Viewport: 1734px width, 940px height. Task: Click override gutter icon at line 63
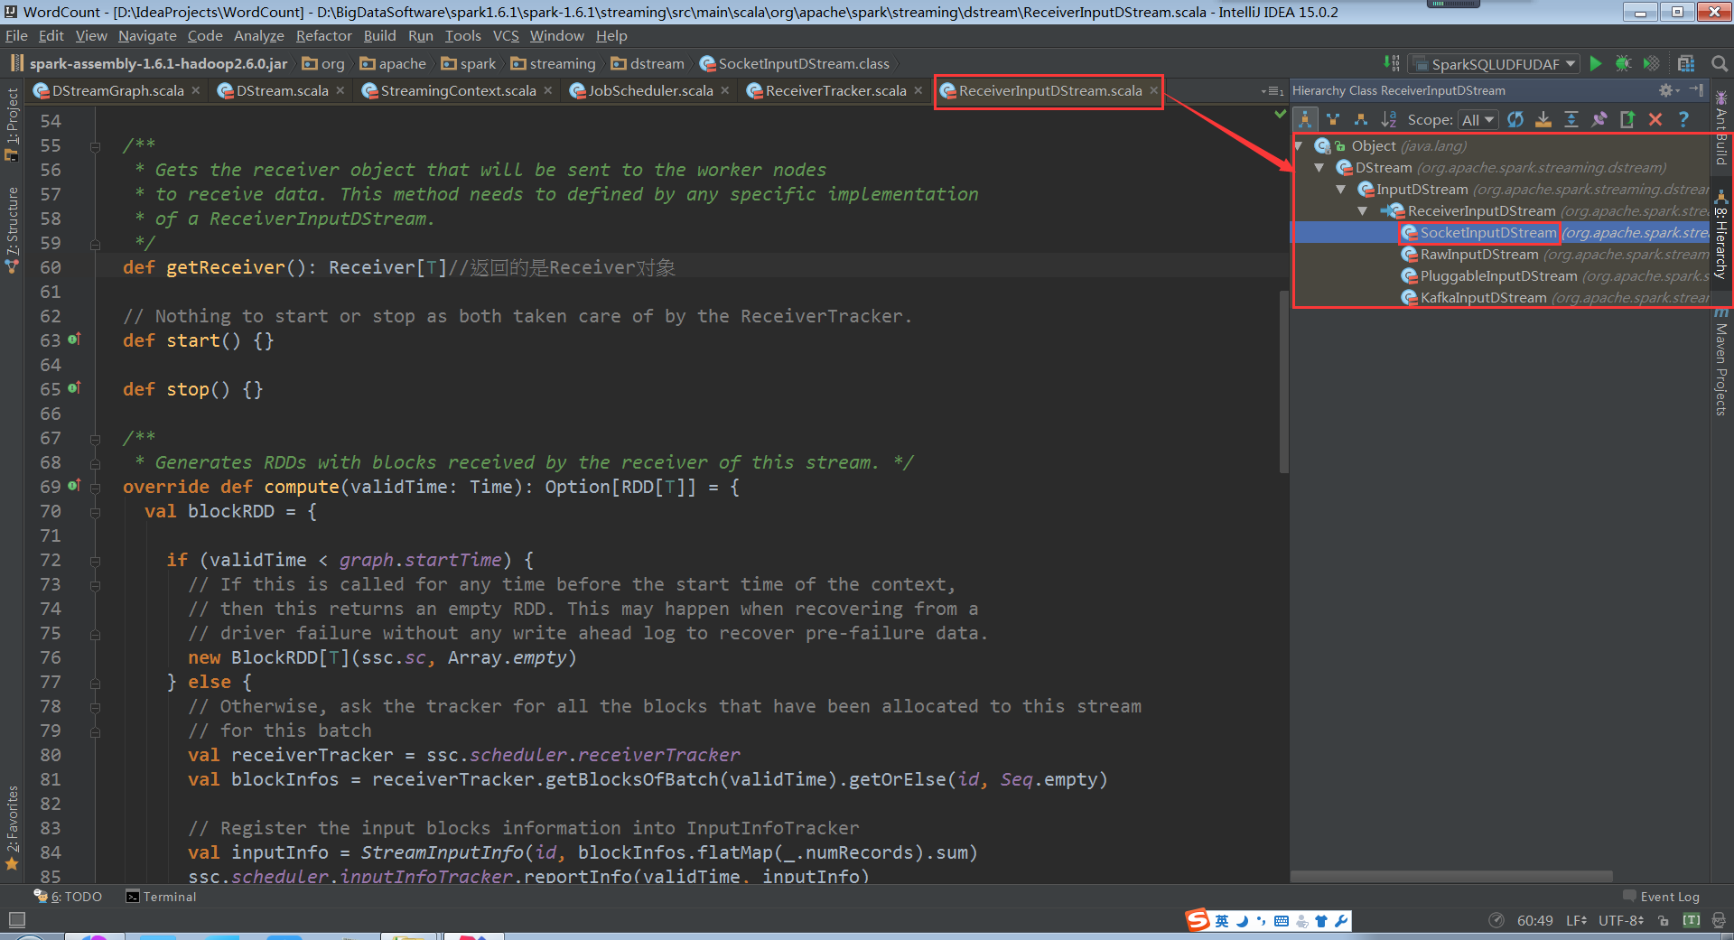(74, 339)
